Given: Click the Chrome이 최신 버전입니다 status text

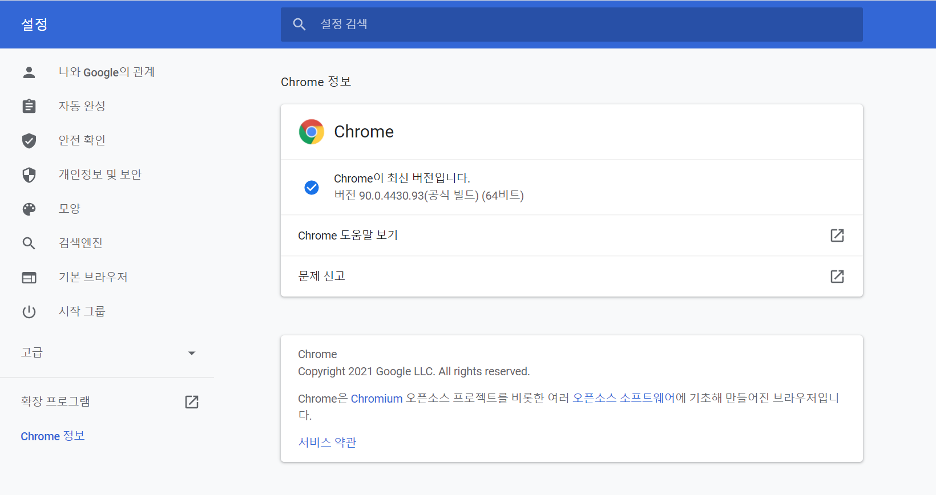Looking at the screenshot, I should [x=402, y=178].
